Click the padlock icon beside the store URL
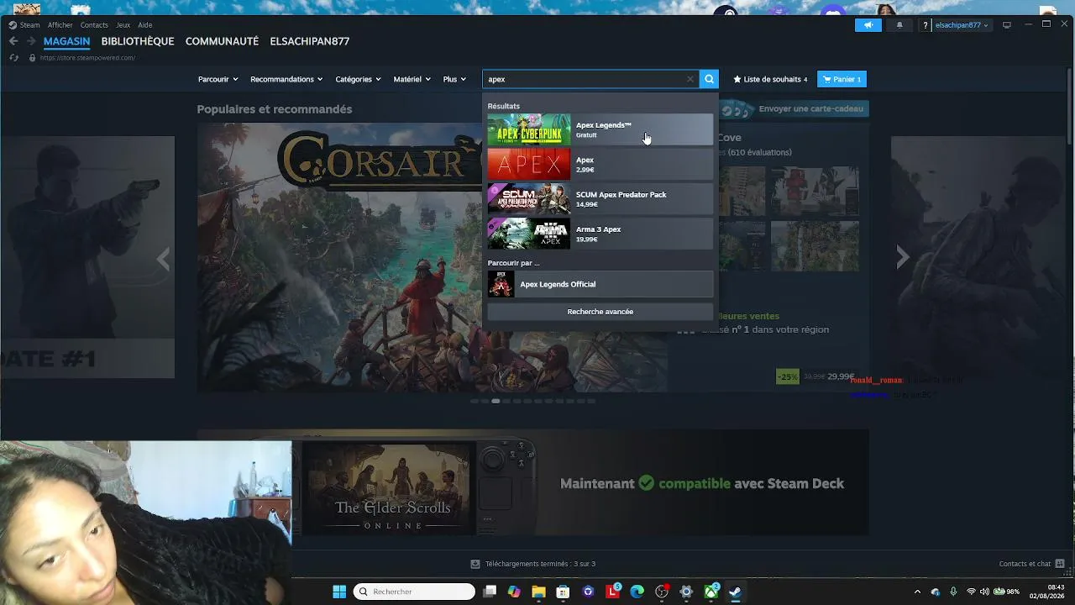 pos(32,58)
